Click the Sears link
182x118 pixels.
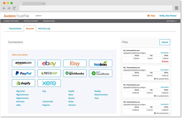(x=71, y=95)
